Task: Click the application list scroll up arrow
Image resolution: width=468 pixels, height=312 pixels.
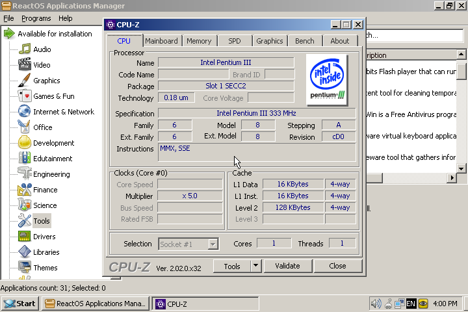Action: pyautogui.click(x=461, y=55)
